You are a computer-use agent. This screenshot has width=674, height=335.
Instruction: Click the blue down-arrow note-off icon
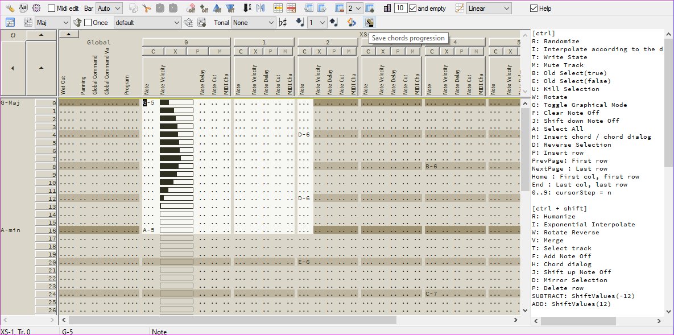coord(231,8)
